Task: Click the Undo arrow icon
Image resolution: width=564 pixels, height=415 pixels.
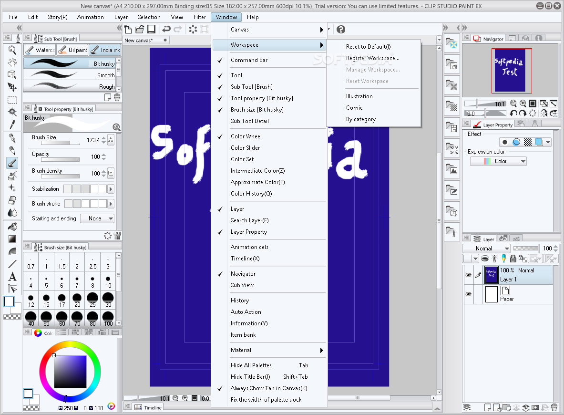Action: pyautogui.click(x=166, y=30)
